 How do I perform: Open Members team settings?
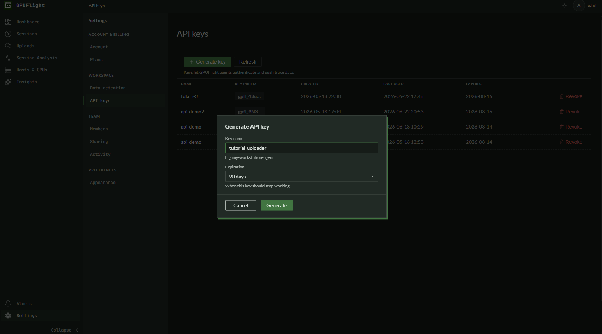(99, 129)
